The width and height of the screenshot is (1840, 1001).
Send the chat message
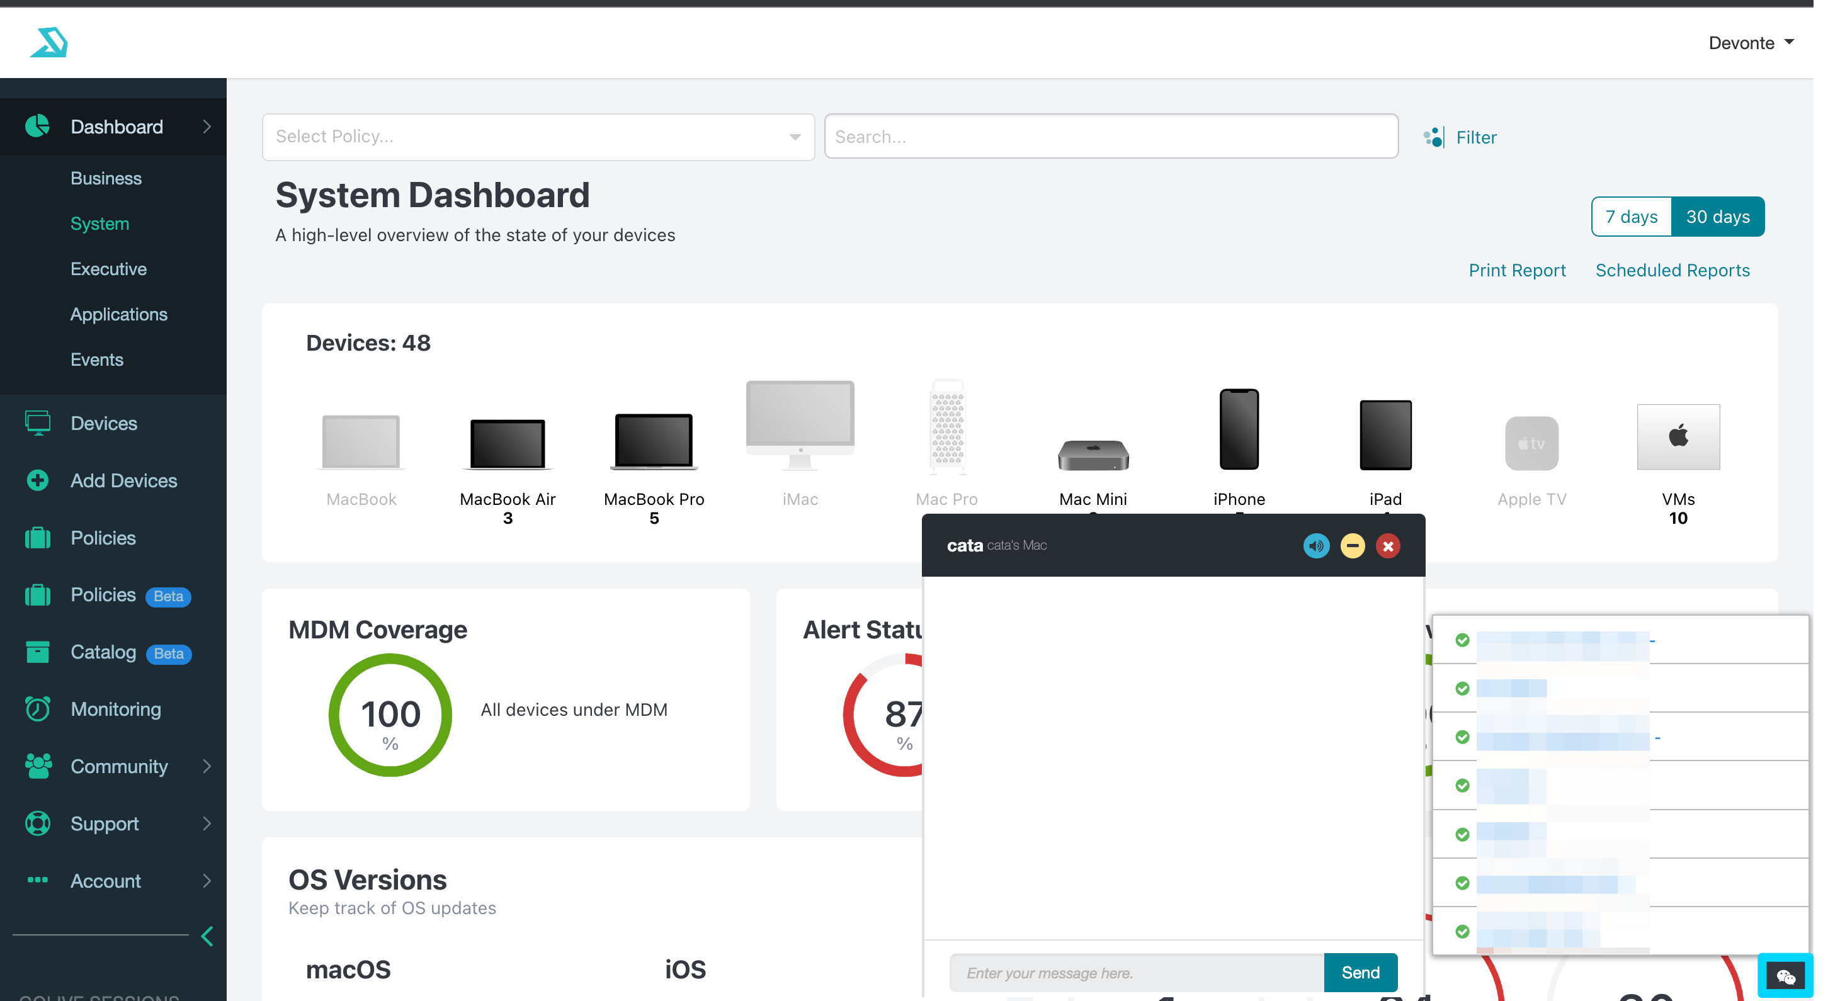pyautogui.click(x=1360, y=972)
